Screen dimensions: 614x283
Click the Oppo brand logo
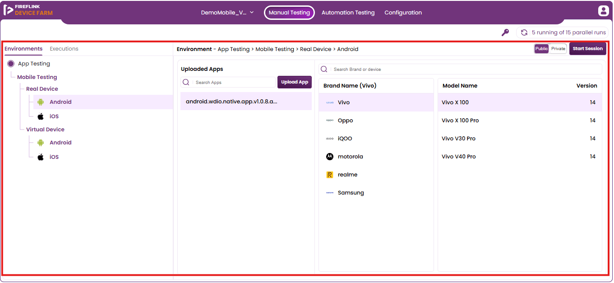[330, 121]
